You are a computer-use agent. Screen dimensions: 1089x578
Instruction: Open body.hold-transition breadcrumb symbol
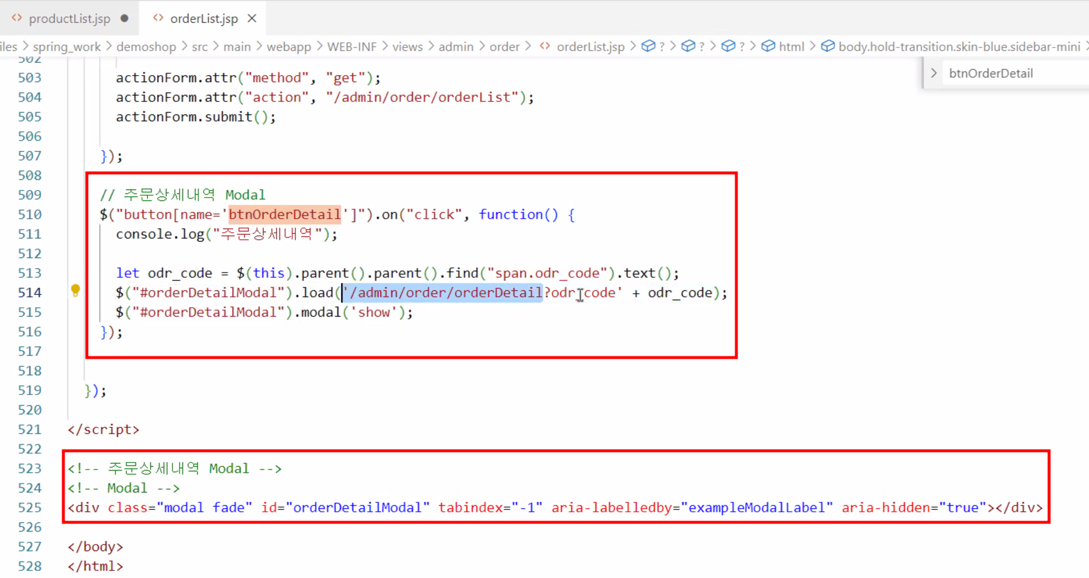pyautogui.click(x=959, y=46)
